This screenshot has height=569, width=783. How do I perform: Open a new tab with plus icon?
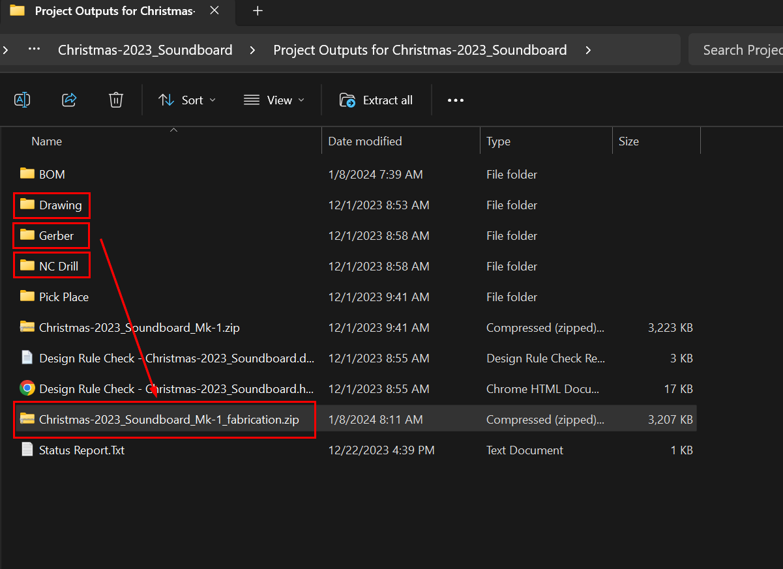tap(258, 10)
